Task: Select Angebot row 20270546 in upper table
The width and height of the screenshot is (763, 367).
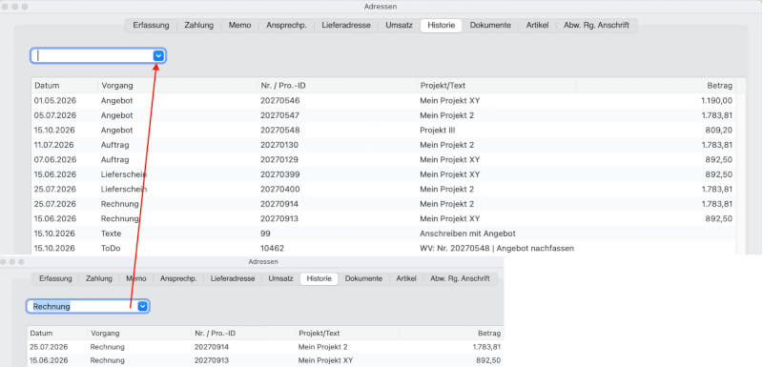Action: point(383,101)
